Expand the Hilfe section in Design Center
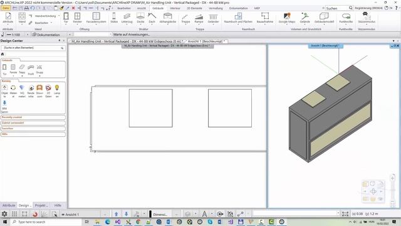401x226 pixels. [x=33, y=134]
